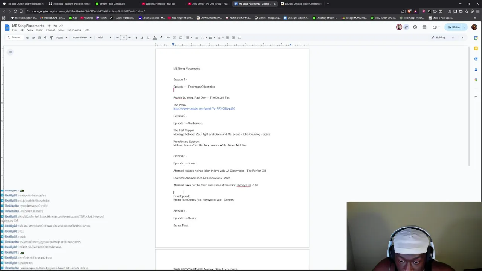Viewport: 482px width, 271px height.
Task: Open line and paragraph spacing
Action: coord(196,38)
